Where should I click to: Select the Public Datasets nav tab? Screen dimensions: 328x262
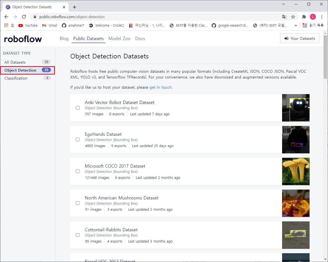[x=89, y=39]
